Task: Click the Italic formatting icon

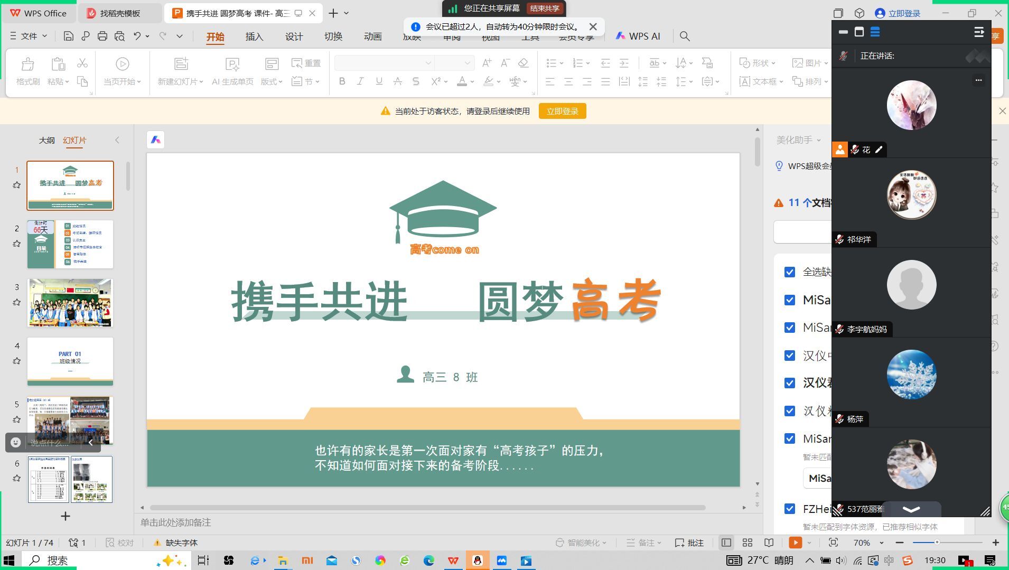Action: pos(360,81)
